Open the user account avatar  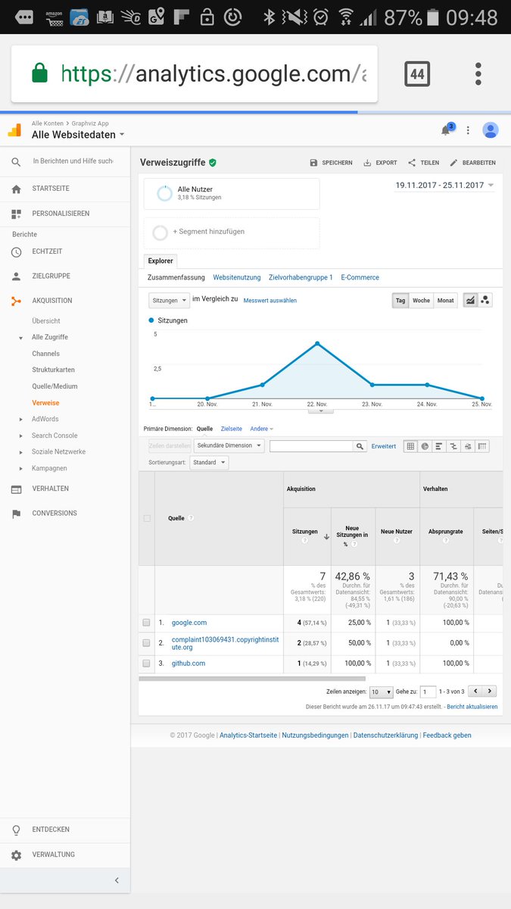[x=491, y=130]
